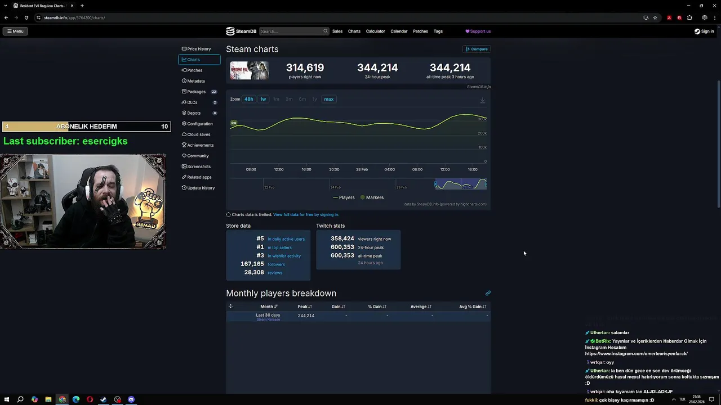
Task: Open Screenshots in the sidebar
Action: point(199,166)
